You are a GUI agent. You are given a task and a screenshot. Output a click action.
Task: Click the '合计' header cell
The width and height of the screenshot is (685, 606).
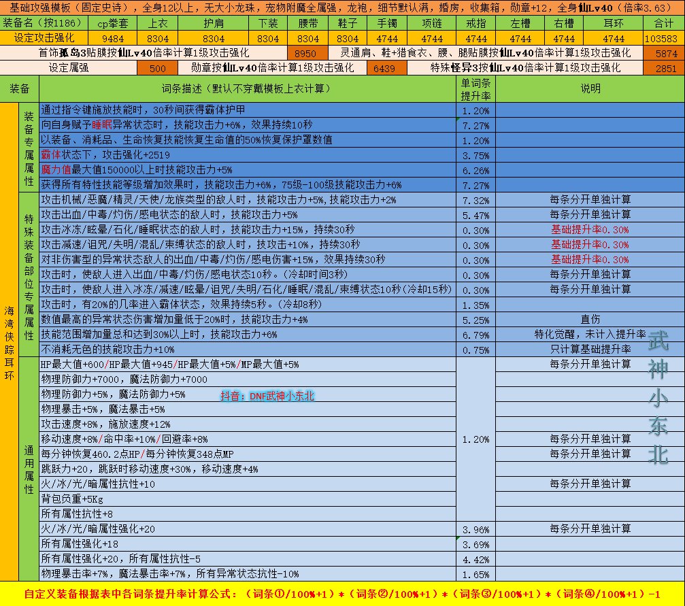point(664,23)
